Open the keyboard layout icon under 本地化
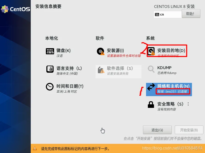The height and width of the screenshot is (153, 205). 50,51
